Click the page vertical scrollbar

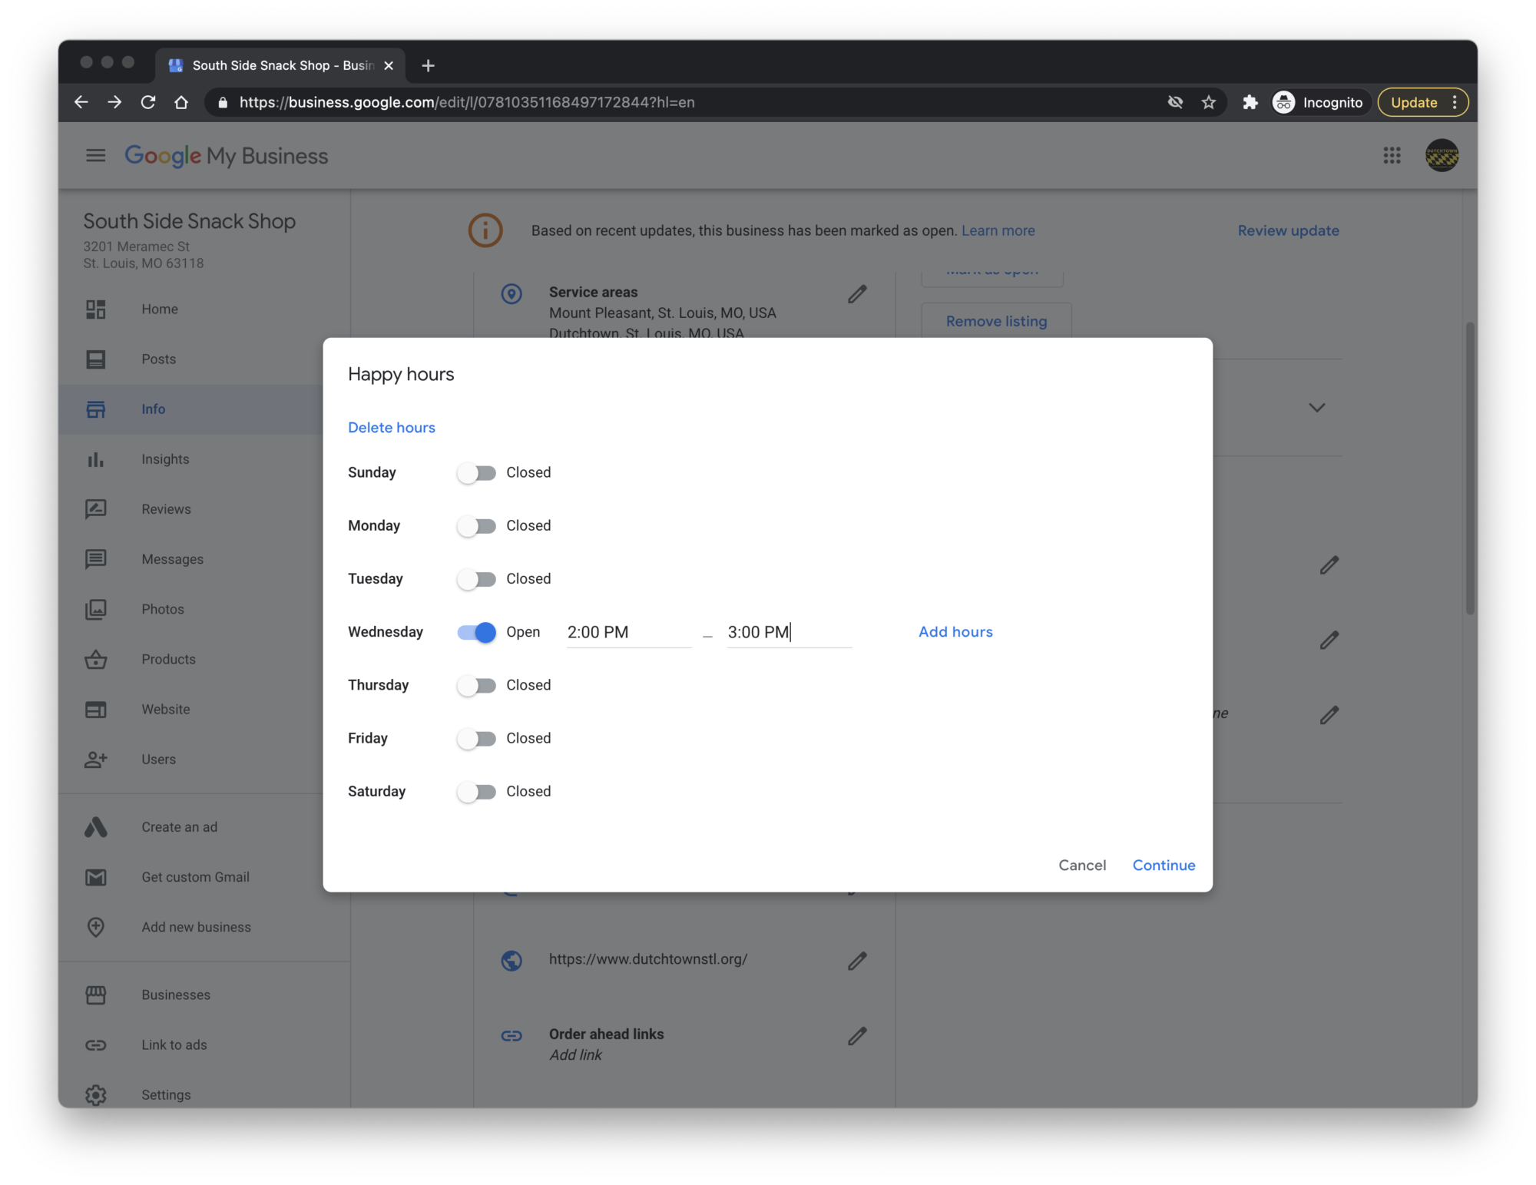[1469, 468]
